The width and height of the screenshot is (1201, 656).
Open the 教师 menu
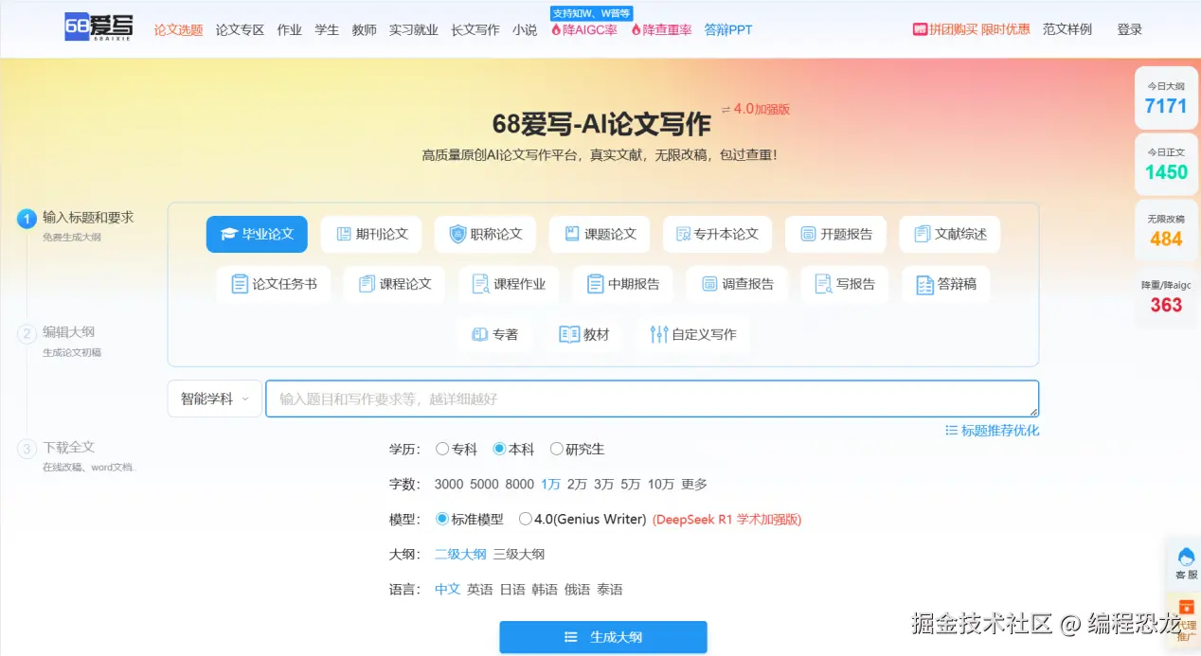tap(364, 29)
